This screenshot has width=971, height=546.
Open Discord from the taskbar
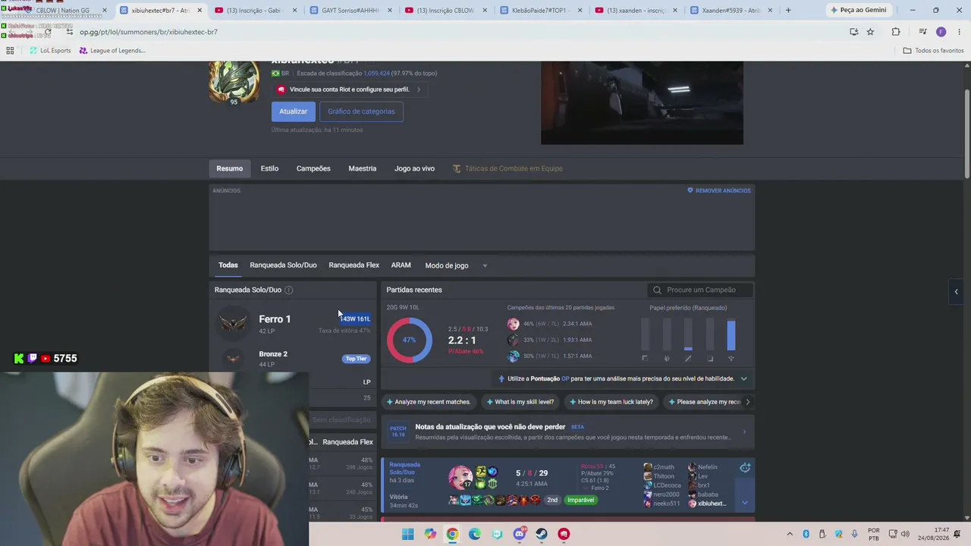[520, 534]
